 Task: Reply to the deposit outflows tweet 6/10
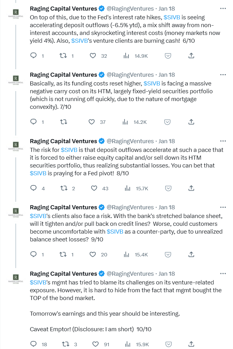point(34,56)
